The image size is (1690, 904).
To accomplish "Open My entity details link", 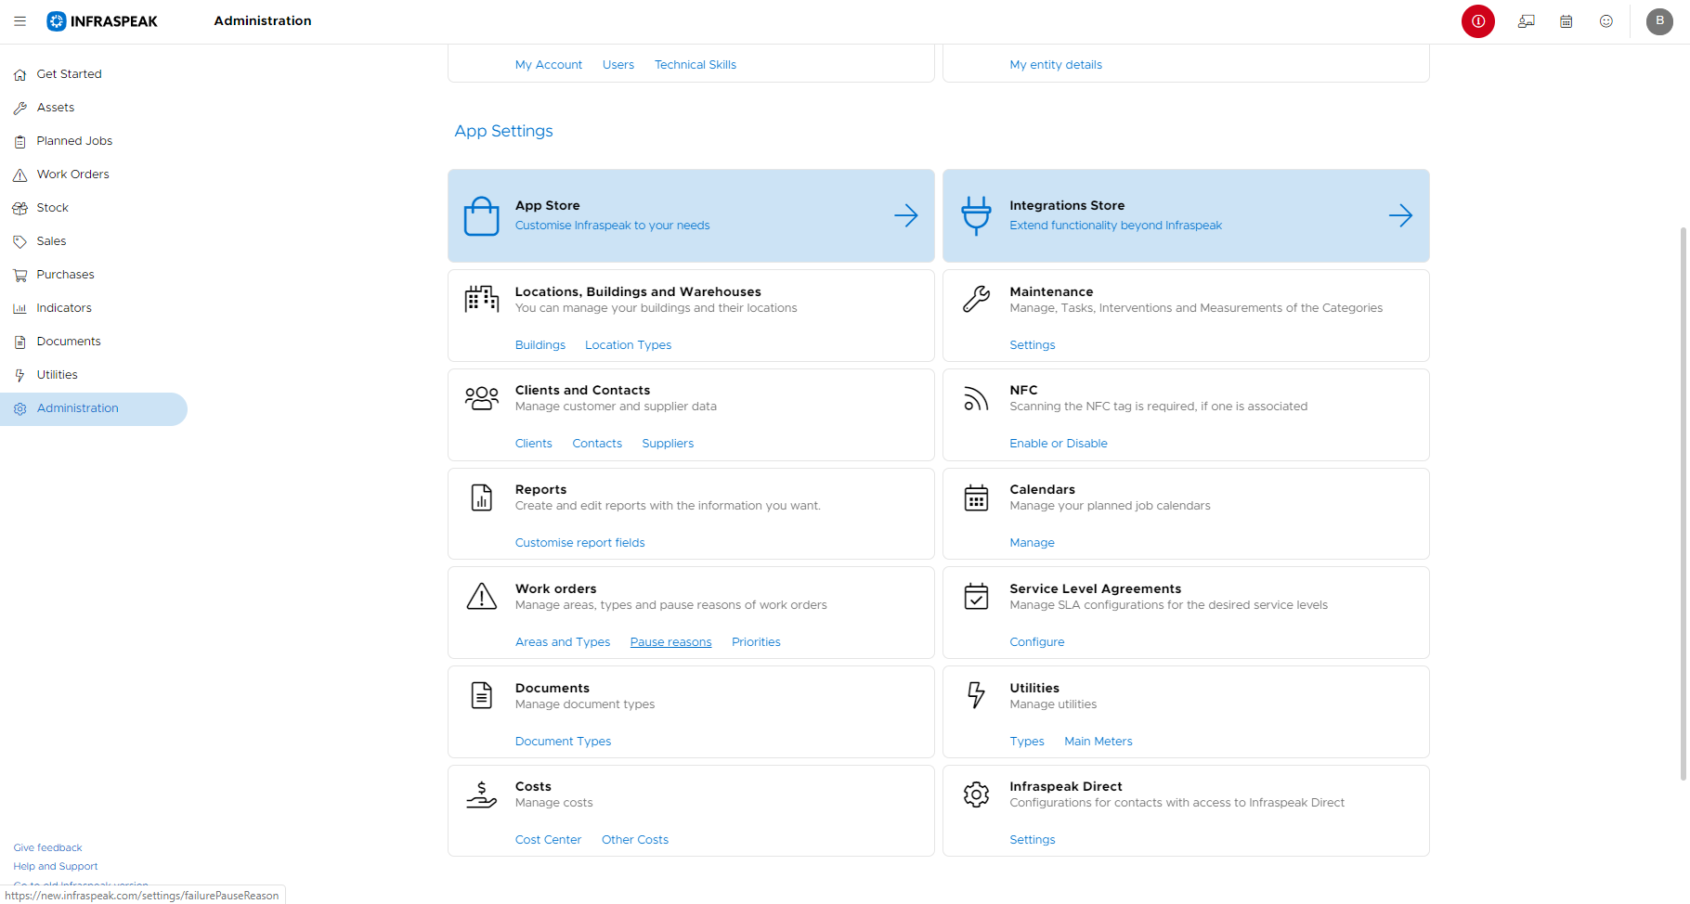I will (x=1056, y=65).
